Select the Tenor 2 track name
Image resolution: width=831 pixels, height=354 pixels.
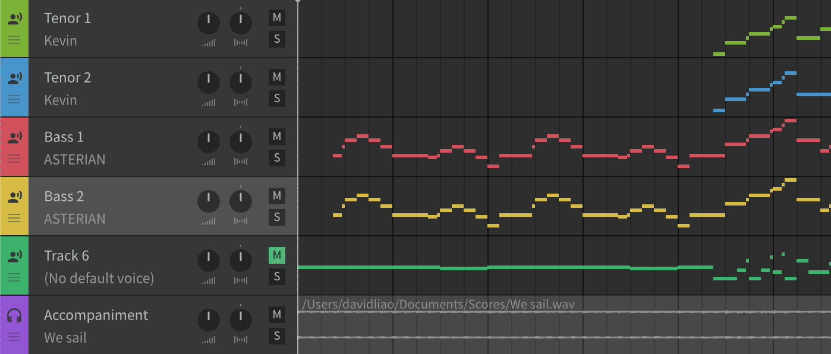[x=67, y=78]
